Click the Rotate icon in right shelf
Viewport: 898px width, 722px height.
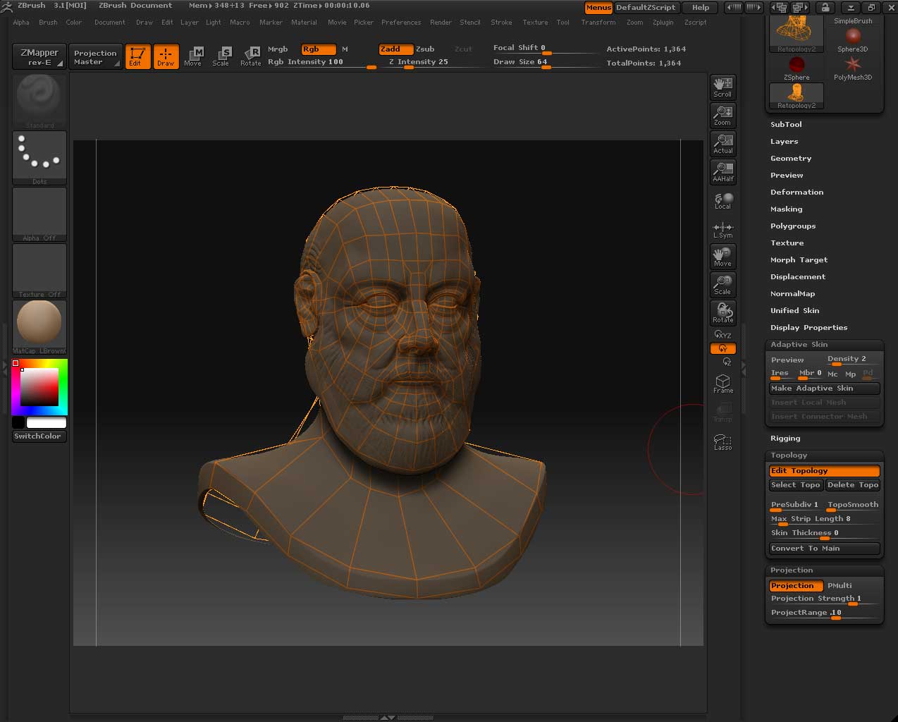722,312
